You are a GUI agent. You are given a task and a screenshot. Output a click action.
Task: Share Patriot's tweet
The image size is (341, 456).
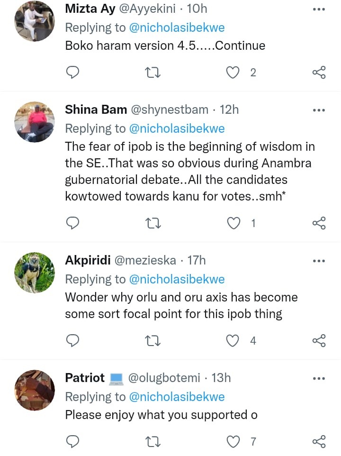319,442
